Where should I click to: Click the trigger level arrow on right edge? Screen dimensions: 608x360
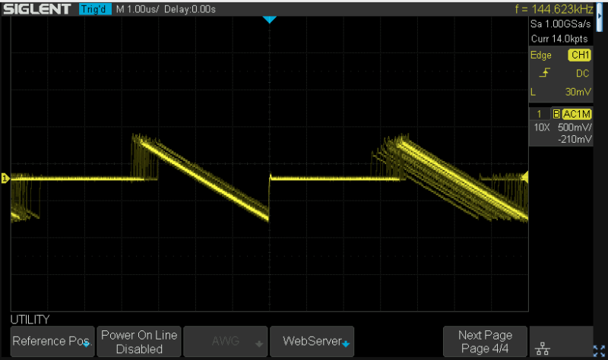524,177
